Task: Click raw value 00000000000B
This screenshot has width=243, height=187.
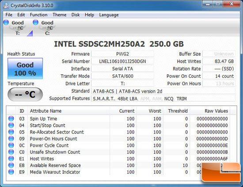Action: click(212, 152)
